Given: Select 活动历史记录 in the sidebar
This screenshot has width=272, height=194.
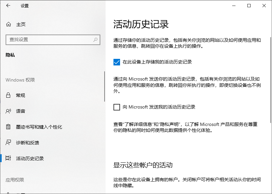Looking at the screenshot, I should [x=52, y=158].
